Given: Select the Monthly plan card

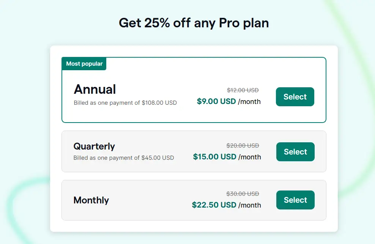Looking at the screenshot, I should (194, 200).
